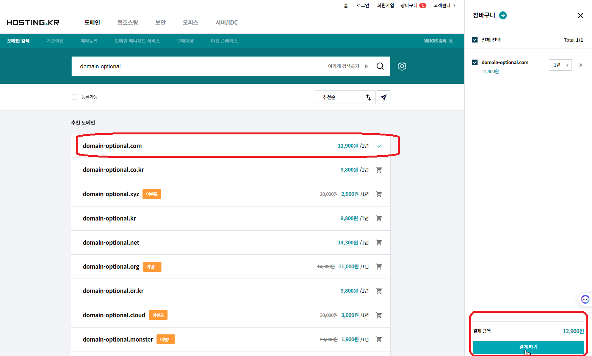Open the 서버/IDC main menu
Screen dimensions: 592x356
tap(227, 22)
